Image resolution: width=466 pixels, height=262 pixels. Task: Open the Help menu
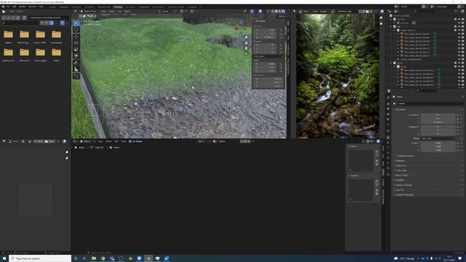[x=42, y=7]
